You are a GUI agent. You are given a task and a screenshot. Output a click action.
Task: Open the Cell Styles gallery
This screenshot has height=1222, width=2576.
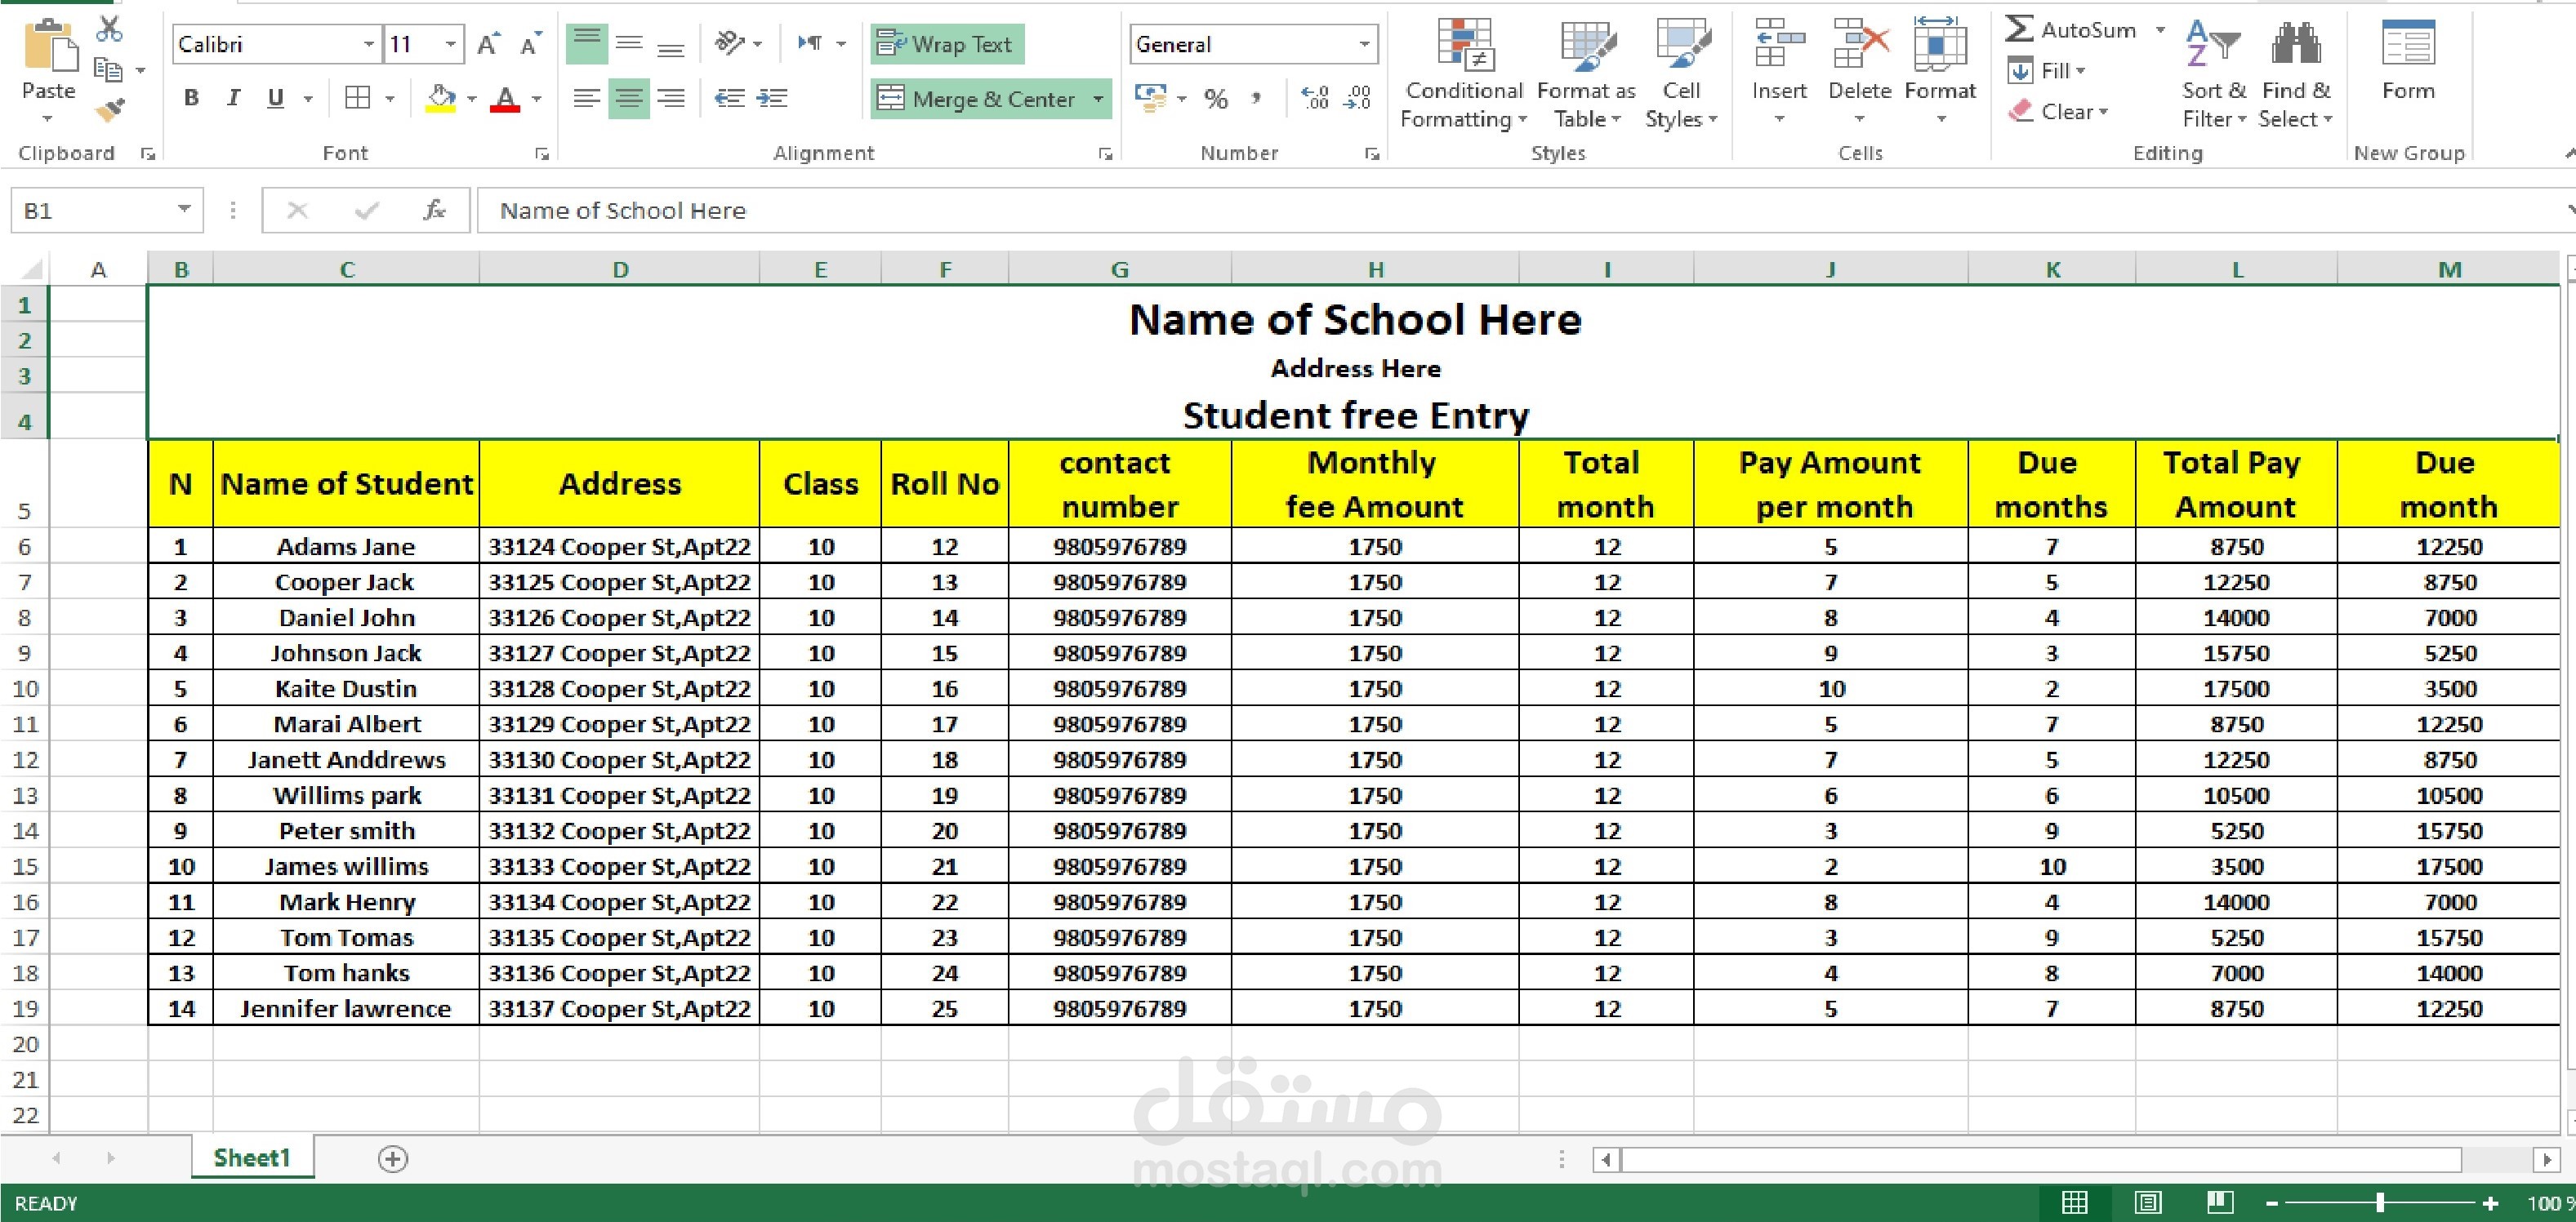1681,74
